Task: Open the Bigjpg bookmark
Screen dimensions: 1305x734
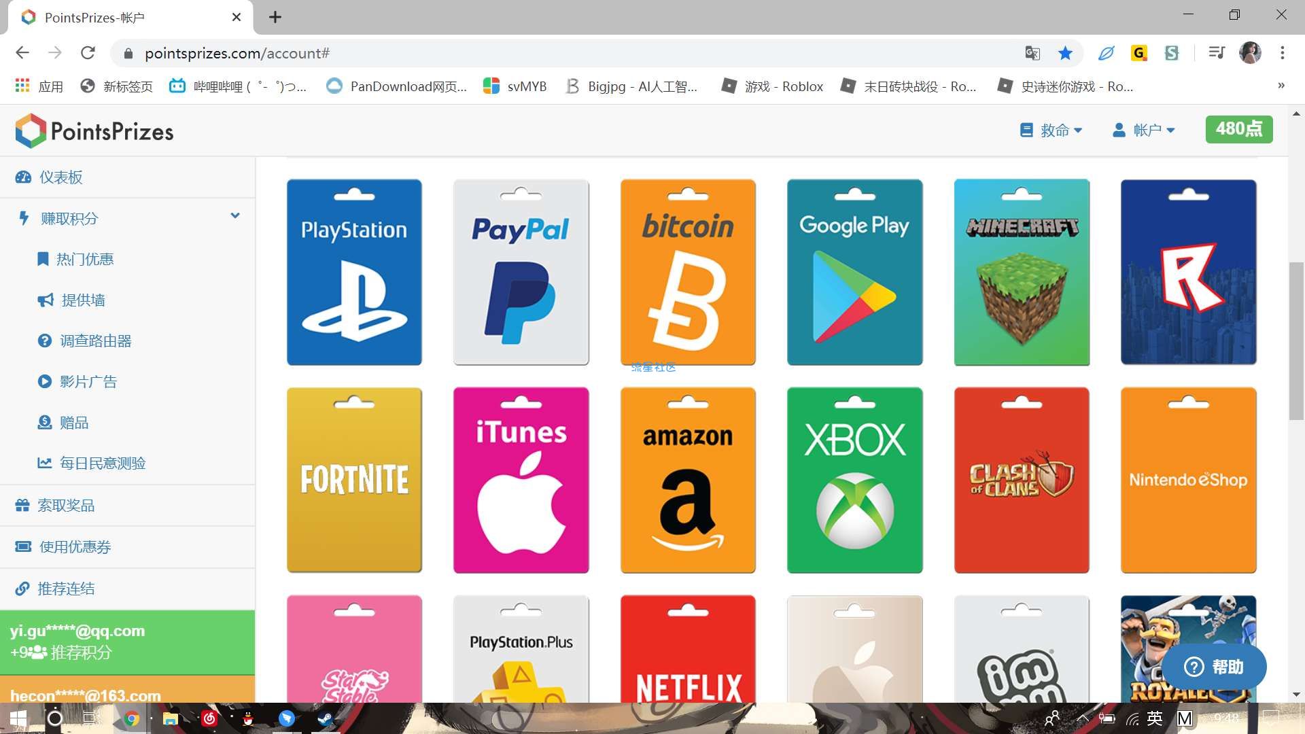Action: click(631, 86)
